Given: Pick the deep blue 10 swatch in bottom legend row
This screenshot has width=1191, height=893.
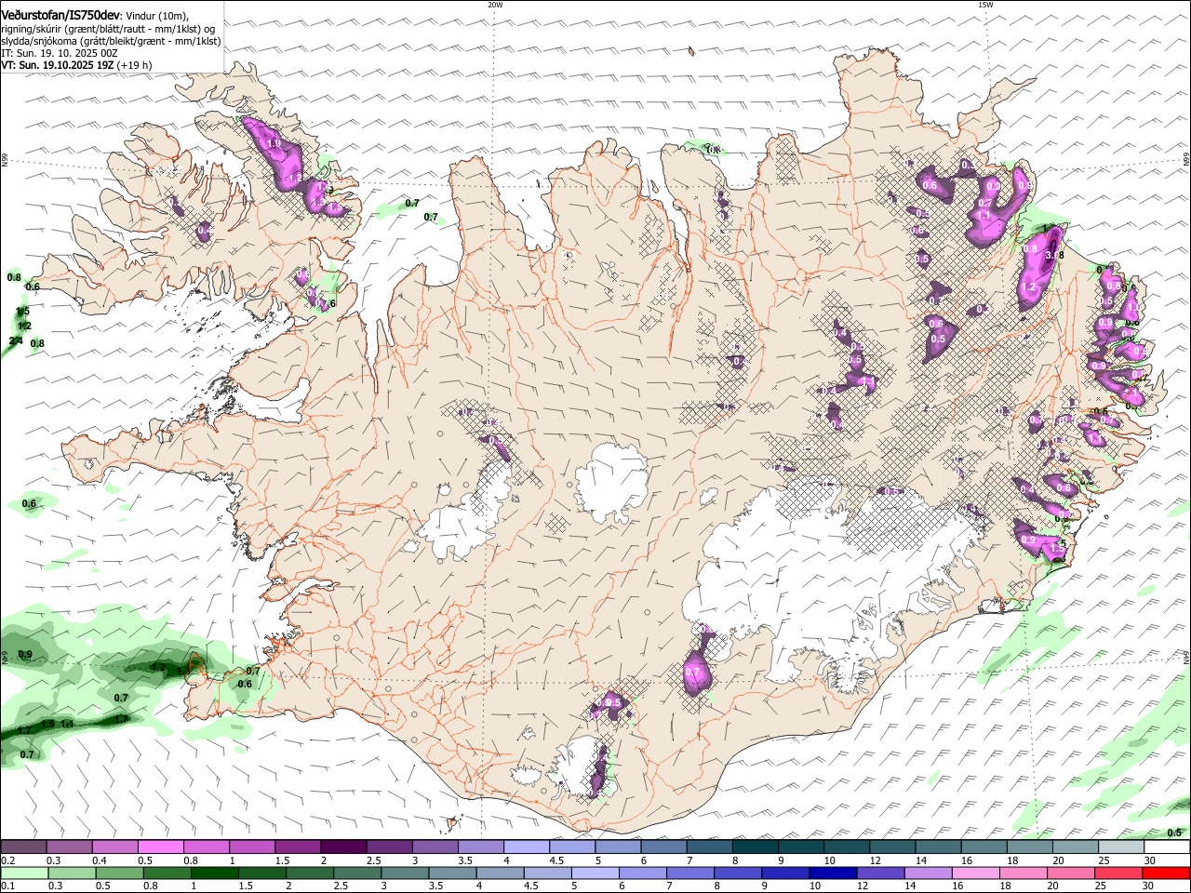Looking at the screenshot, I should click(834, 873).
